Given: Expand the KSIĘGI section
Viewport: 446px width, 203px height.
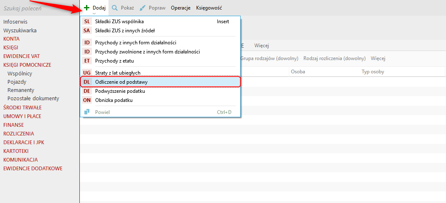Looking at the screenshot, I should pos(11,47).
